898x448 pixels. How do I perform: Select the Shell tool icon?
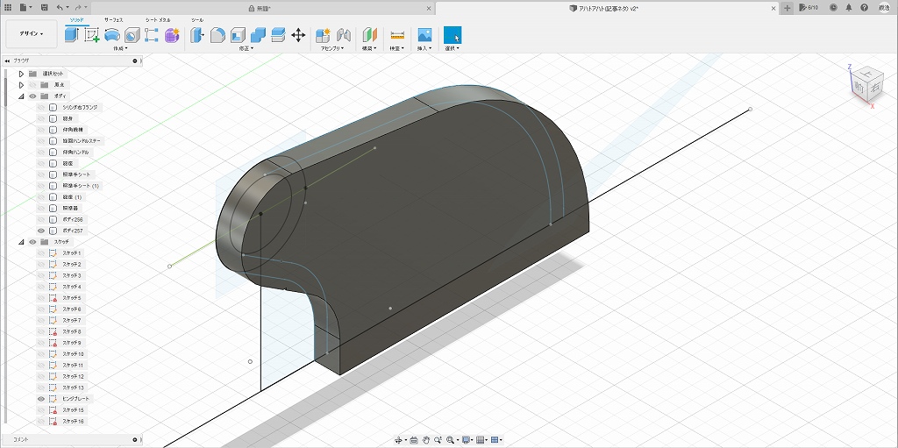click(238, 35)
